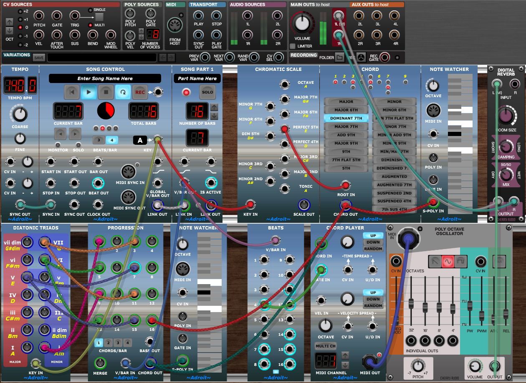The width and height of the screenshot is (526, 383).
Task: Click the MIDI From Host jack
Action: [x=174, y=26]
